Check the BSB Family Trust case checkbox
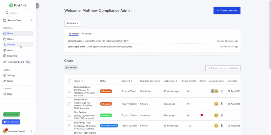271x135 pixels. point(70,126)
